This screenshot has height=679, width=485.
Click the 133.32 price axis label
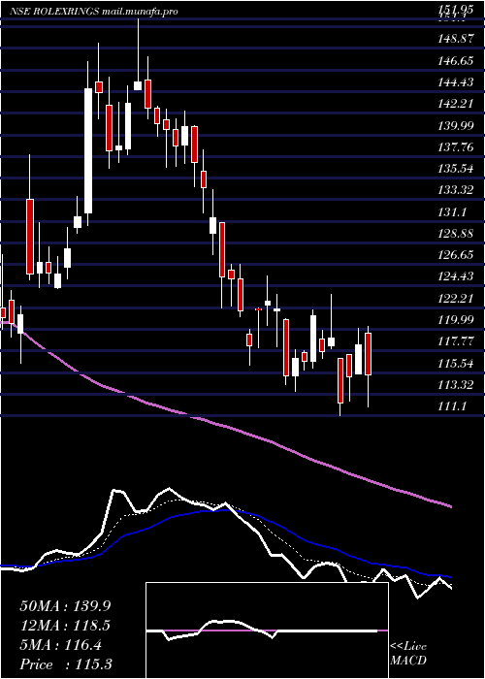click(454, 190)
